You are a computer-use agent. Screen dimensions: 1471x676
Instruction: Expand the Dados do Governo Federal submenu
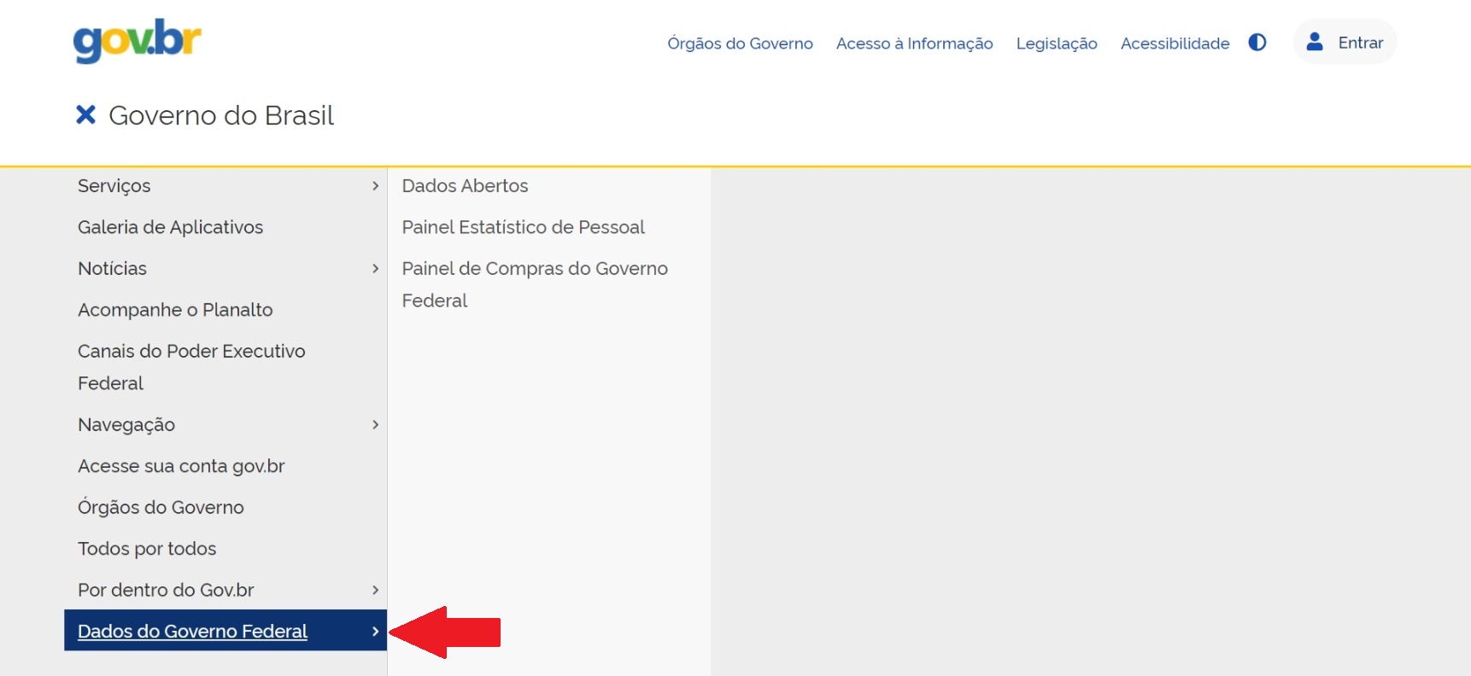click(374, 632)
